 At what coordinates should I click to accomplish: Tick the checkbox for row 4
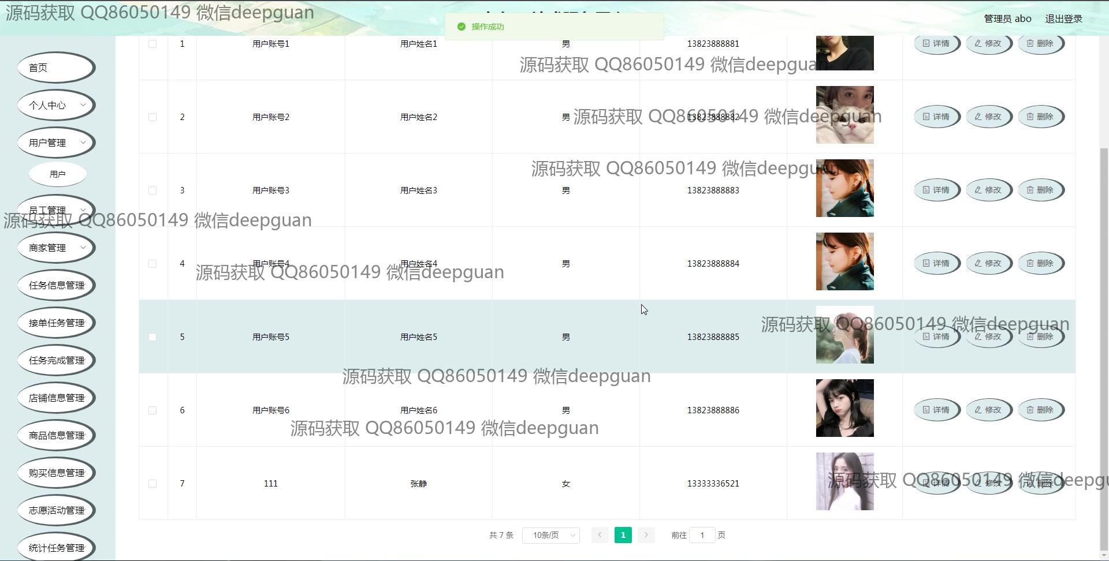[x=152, y=264]
